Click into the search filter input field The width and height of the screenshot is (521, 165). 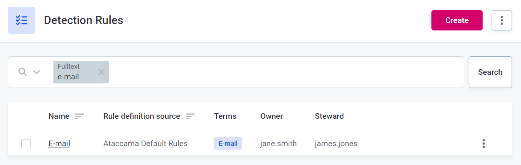point(286,72)
